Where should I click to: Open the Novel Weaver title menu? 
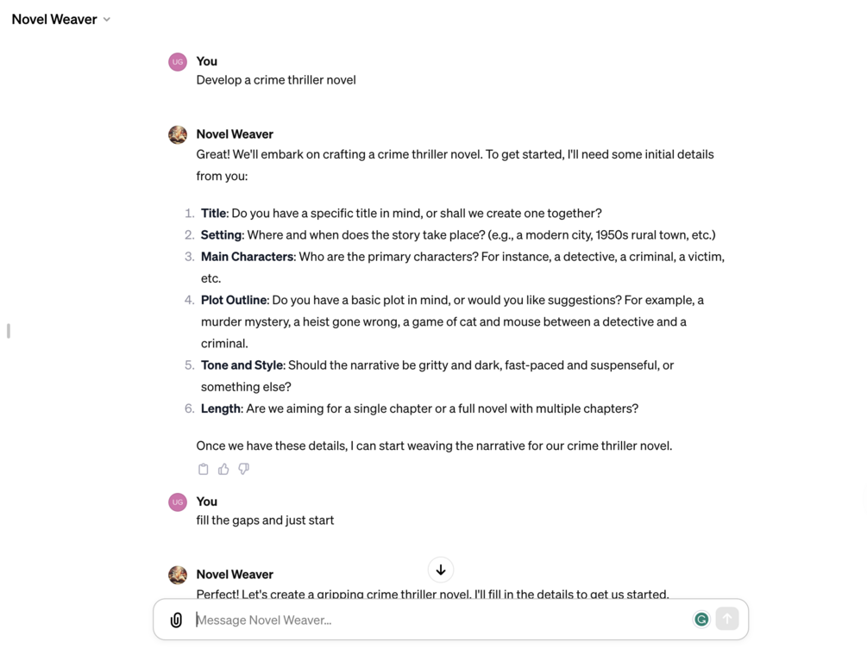pyautogui.click(x=53, y=19)
